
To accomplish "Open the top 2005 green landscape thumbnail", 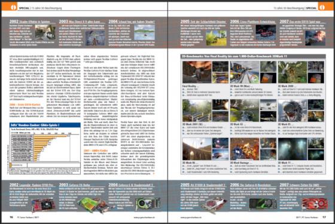I will (216, 38).
